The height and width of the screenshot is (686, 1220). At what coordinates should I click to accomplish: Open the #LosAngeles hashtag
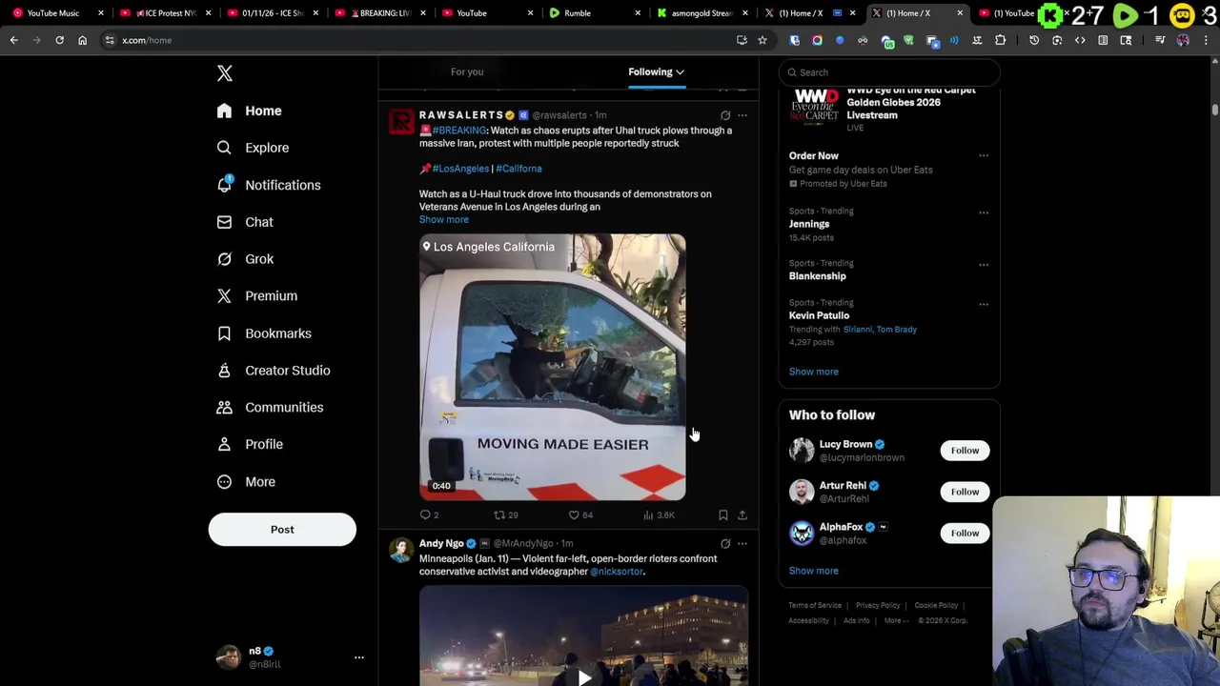click(x=460, y=169)
